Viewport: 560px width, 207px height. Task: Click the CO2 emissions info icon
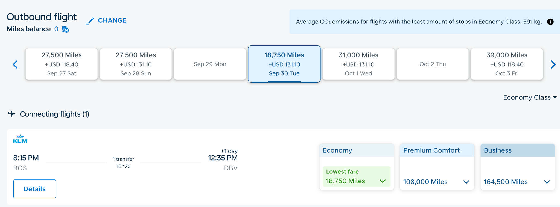click(550, 22)
